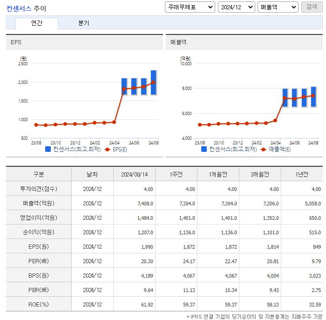Click the EPS(원) row label
This screenshot has height=320, width=326.
(39, 246)
